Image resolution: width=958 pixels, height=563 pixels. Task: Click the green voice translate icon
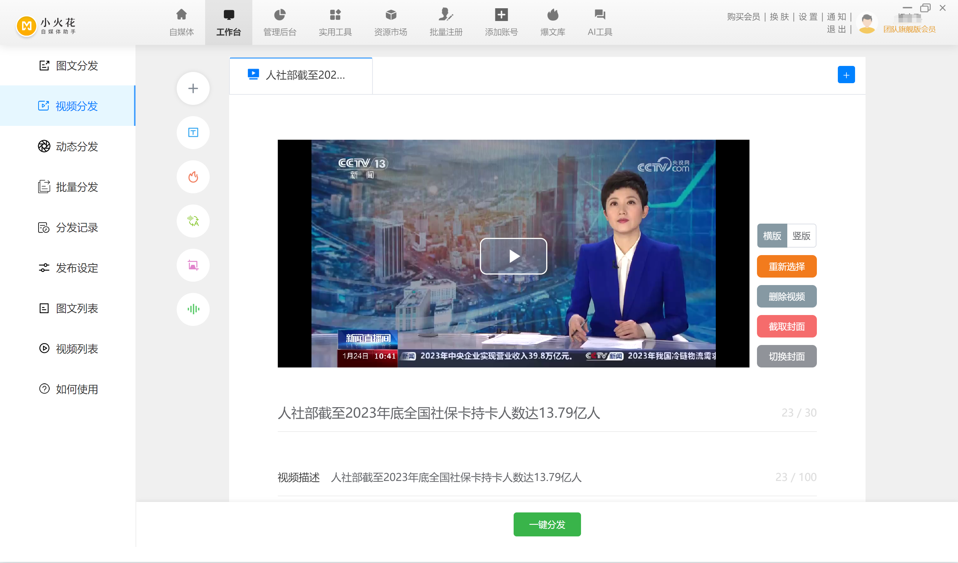(193, 221)
